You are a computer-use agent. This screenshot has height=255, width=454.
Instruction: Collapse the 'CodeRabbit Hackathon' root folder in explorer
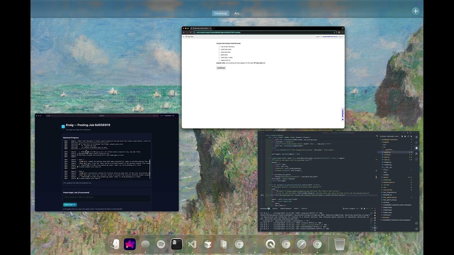click(x=388, y=140)
